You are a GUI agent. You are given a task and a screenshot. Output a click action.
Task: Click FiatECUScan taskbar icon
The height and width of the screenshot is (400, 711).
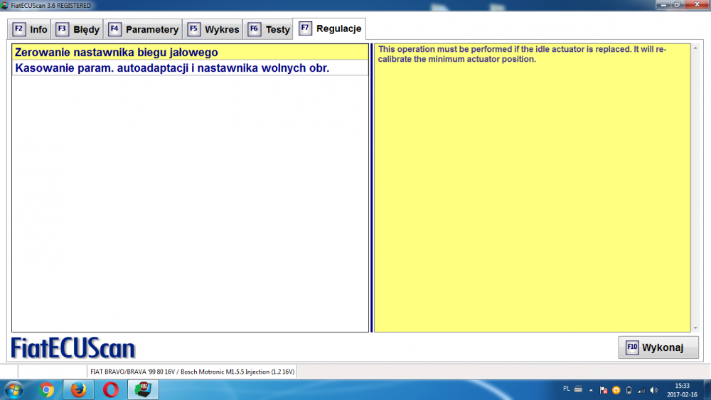pyautogui.click(x=143, y=389)
